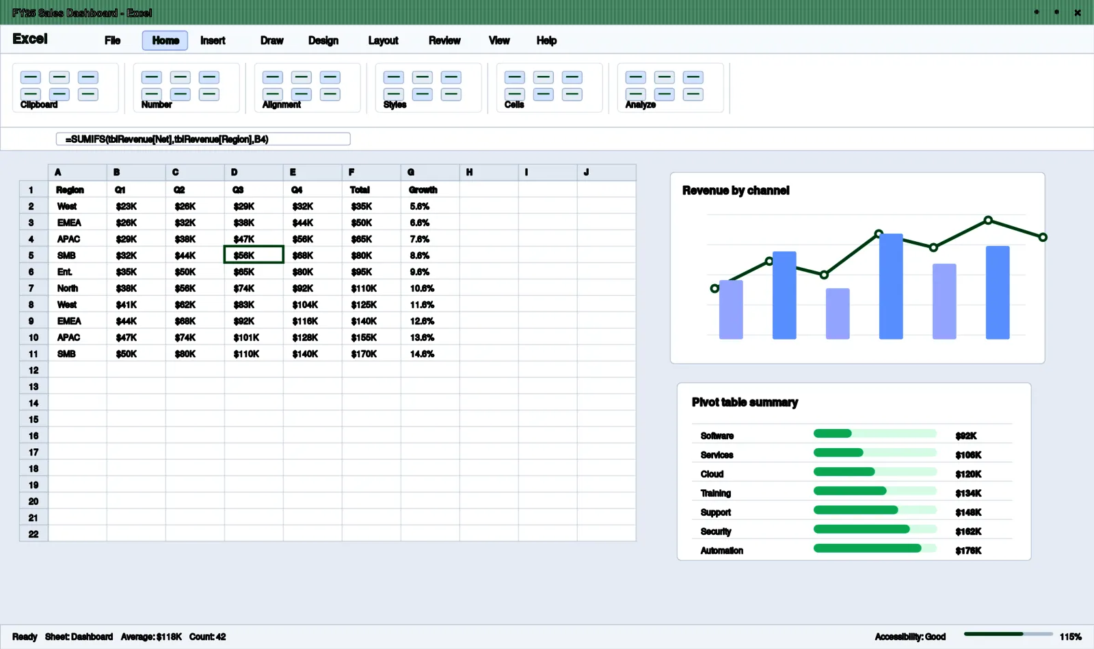Select row 12 header
The image size is (1094, 649).
click(34, 370)
